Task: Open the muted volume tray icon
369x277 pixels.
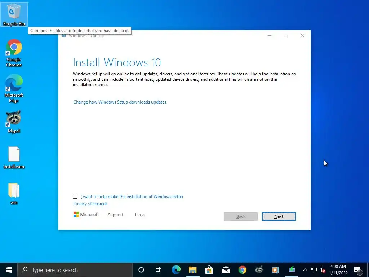Action: (x=322, y=270)
